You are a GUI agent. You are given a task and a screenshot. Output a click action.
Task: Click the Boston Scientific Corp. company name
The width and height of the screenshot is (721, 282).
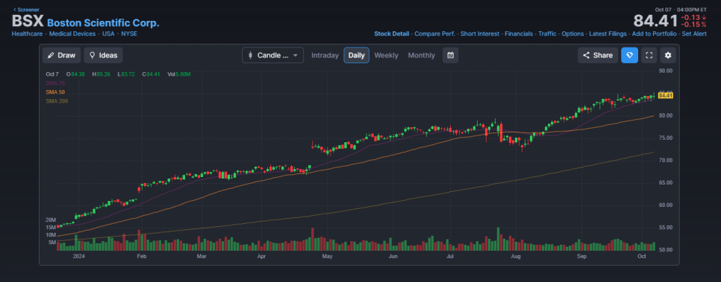coord(104,23)
